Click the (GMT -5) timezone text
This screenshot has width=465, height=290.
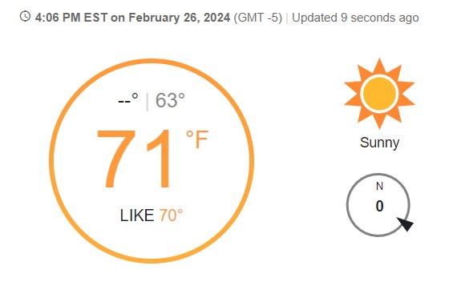(257, 18)
